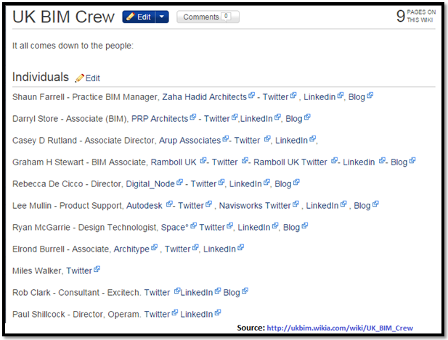Viewport: 448px width, 340px height.
Task: Open the Arup Associates link
Action: 190,141
